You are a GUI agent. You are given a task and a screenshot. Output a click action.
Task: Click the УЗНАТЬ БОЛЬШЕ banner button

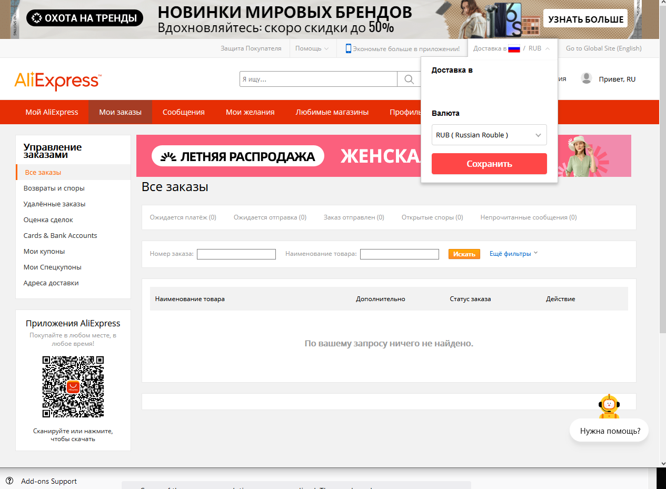point(585,19)
